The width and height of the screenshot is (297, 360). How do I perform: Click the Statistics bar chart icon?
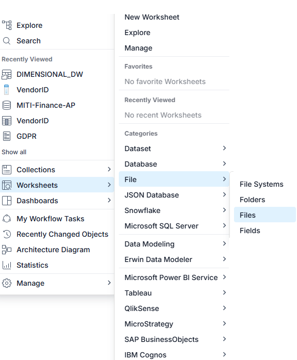pos(7,265)
